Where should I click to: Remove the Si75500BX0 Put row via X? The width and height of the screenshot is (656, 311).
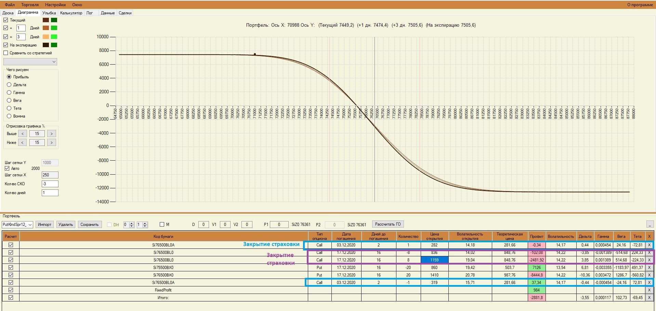point(649,268)
